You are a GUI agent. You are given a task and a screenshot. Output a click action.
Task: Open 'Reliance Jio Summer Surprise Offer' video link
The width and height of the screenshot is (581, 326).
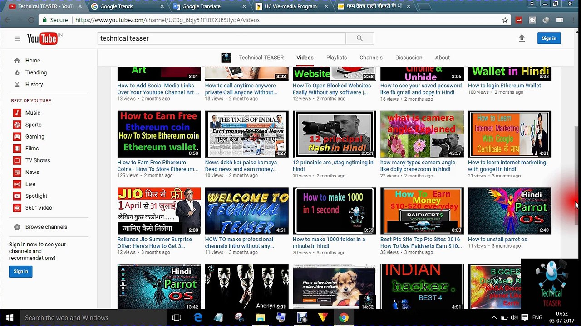pyautogui.click(x=155, y=243)
